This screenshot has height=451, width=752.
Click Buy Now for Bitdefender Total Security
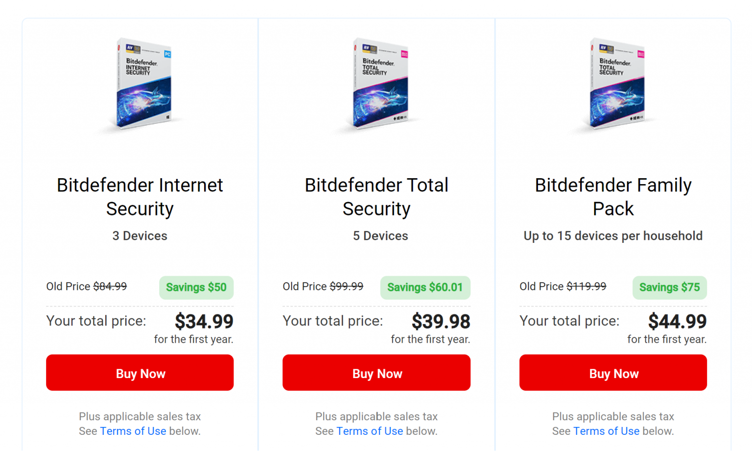[376, 373]
